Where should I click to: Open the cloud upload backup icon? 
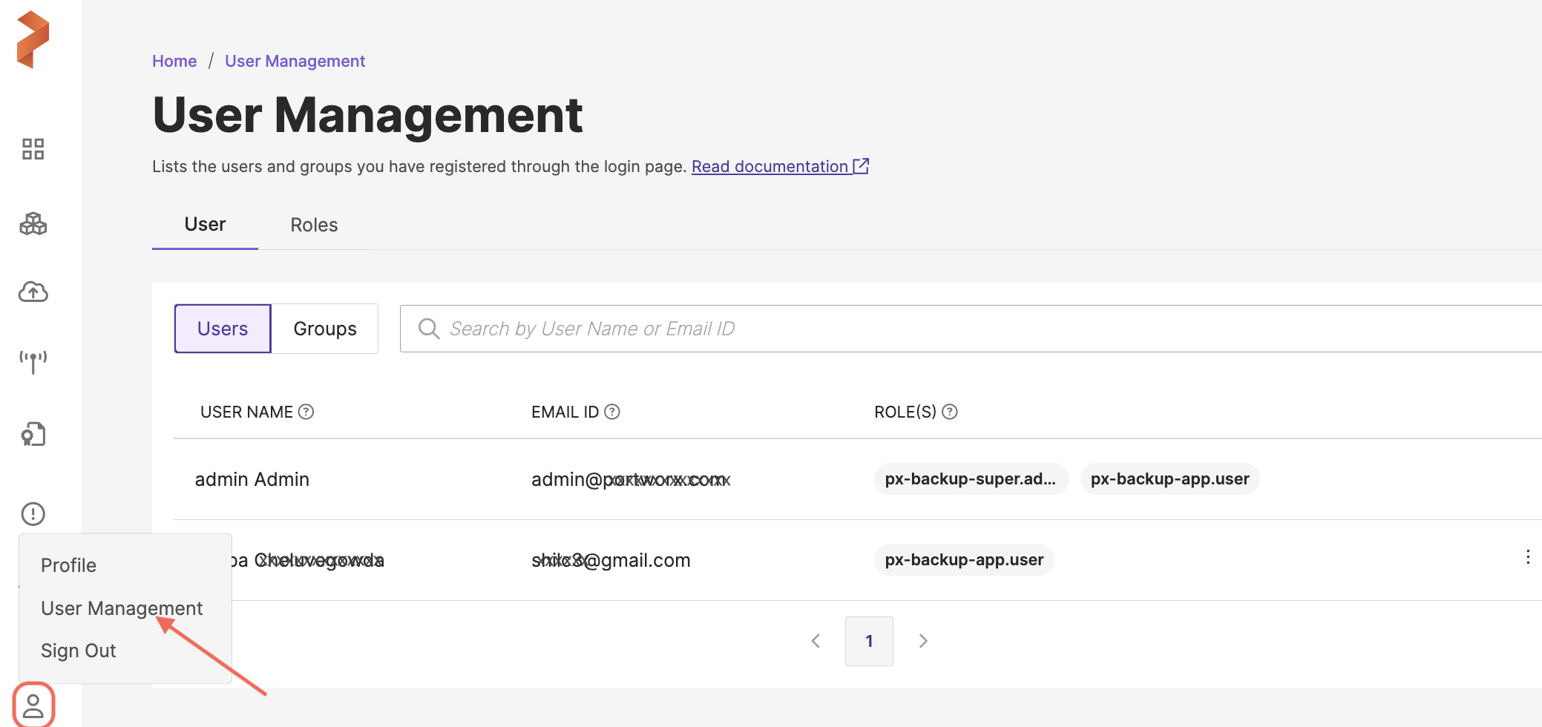(33, 292)
